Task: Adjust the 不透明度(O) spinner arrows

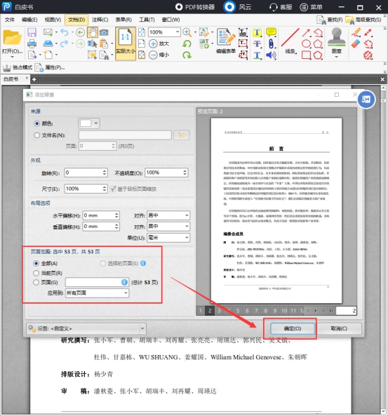Action: [185, 173]
